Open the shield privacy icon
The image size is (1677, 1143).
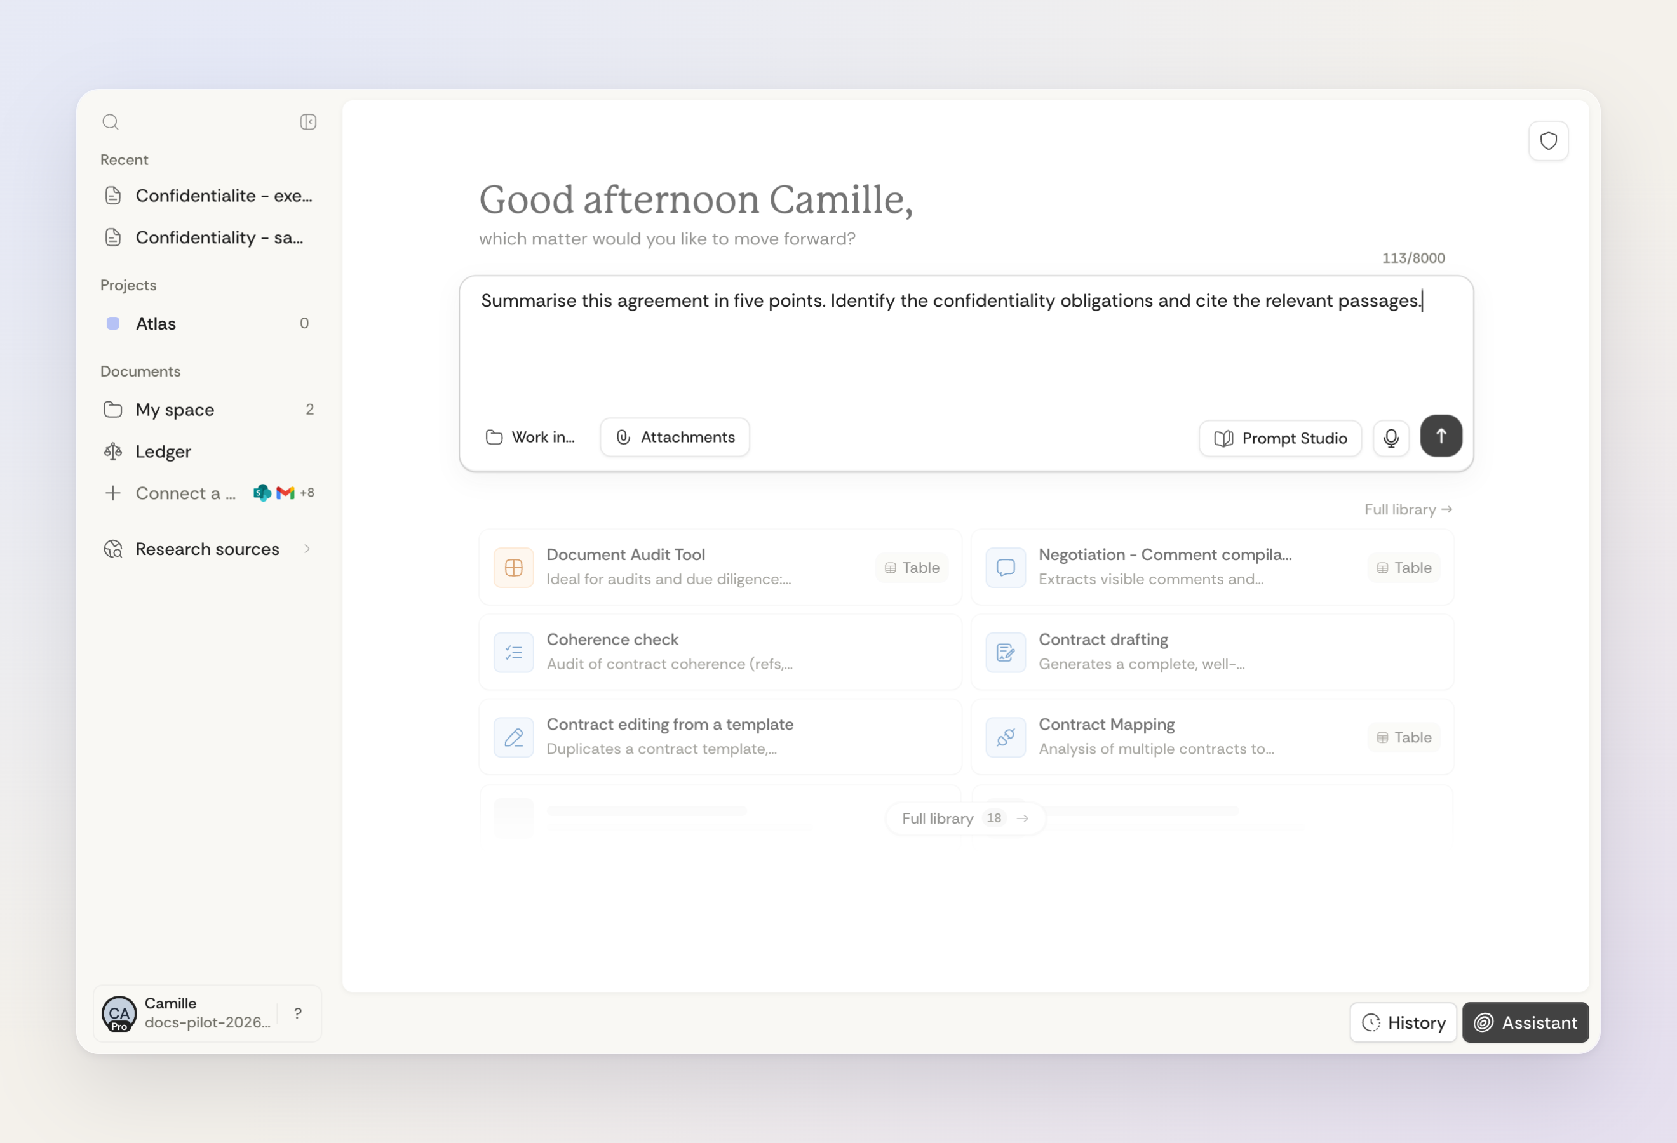tap(1548, 140)
